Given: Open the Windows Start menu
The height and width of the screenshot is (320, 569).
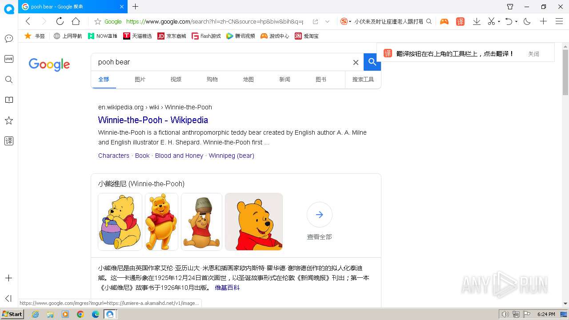Looking at the screenshot, I should coord(12,314).
